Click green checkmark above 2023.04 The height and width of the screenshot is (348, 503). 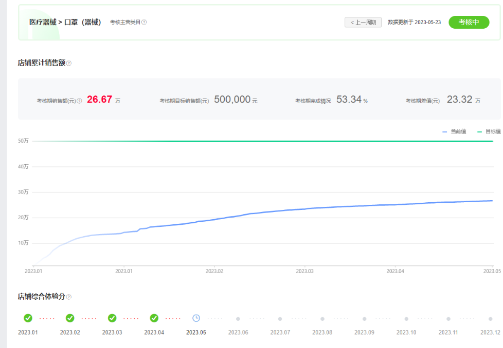tap(154, 318)
